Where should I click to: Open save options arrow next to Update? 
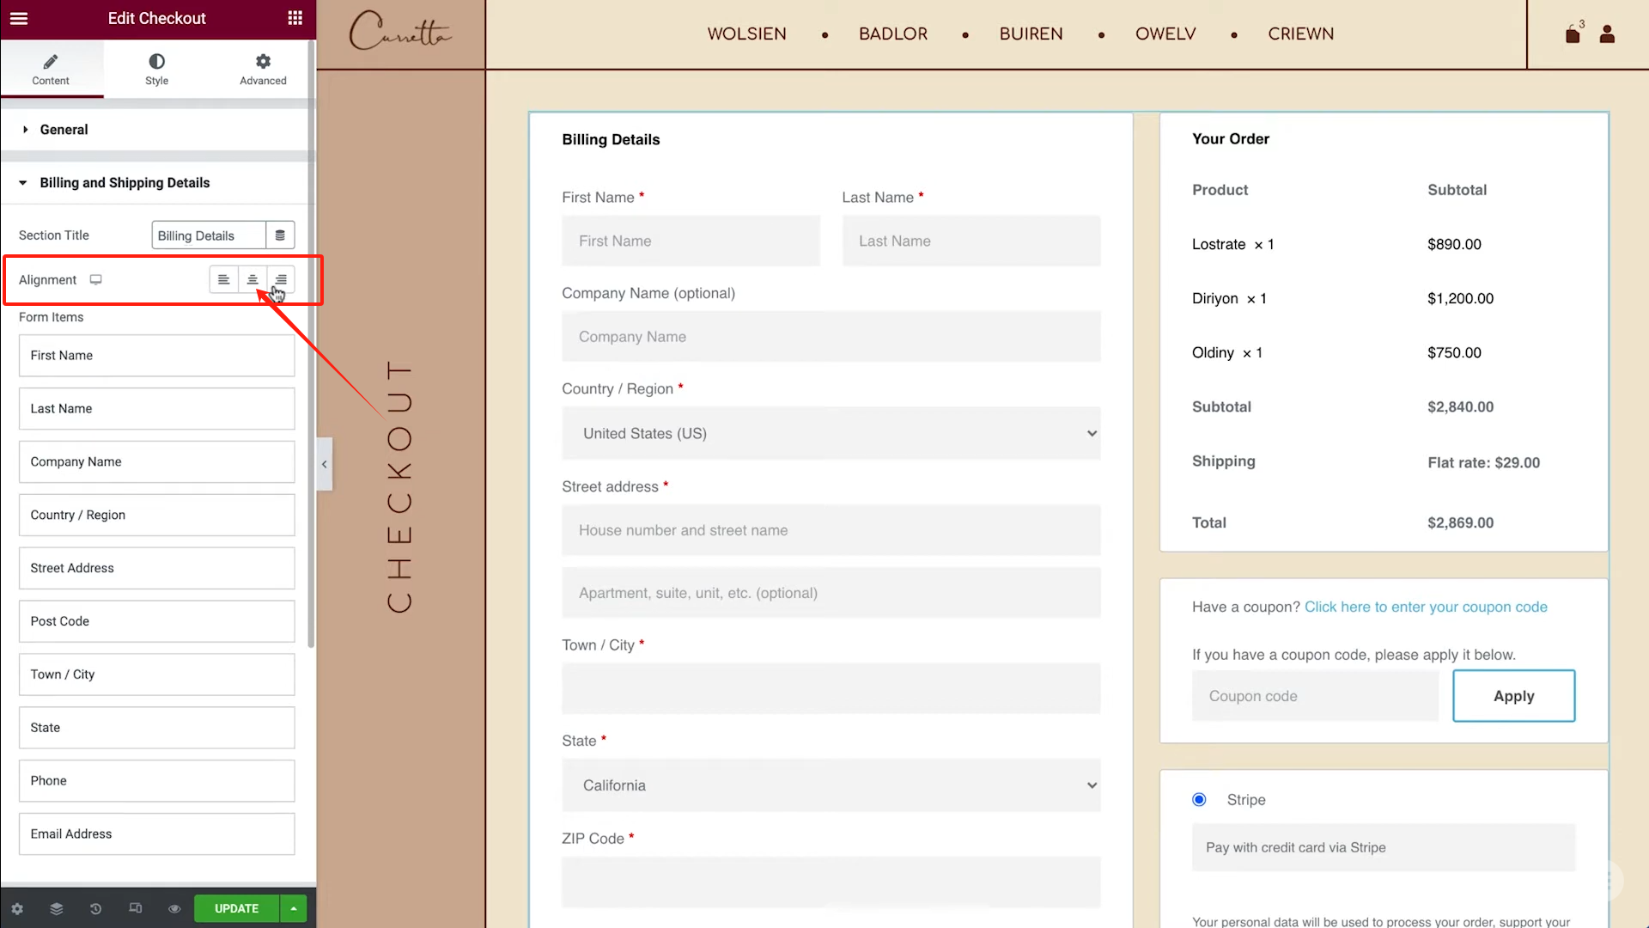[x=294, y=908]
